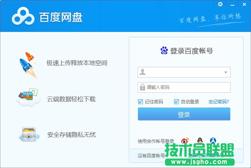Screen dimensions: 251x168
Task: Click the lock icon in password field
Action: [142, 87]
